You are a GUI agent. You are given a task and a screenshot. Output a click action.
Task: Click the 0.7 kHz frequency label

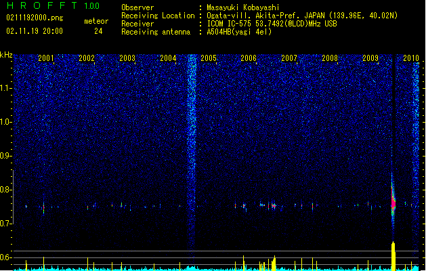pyautogui.click(x=6, y=224)
